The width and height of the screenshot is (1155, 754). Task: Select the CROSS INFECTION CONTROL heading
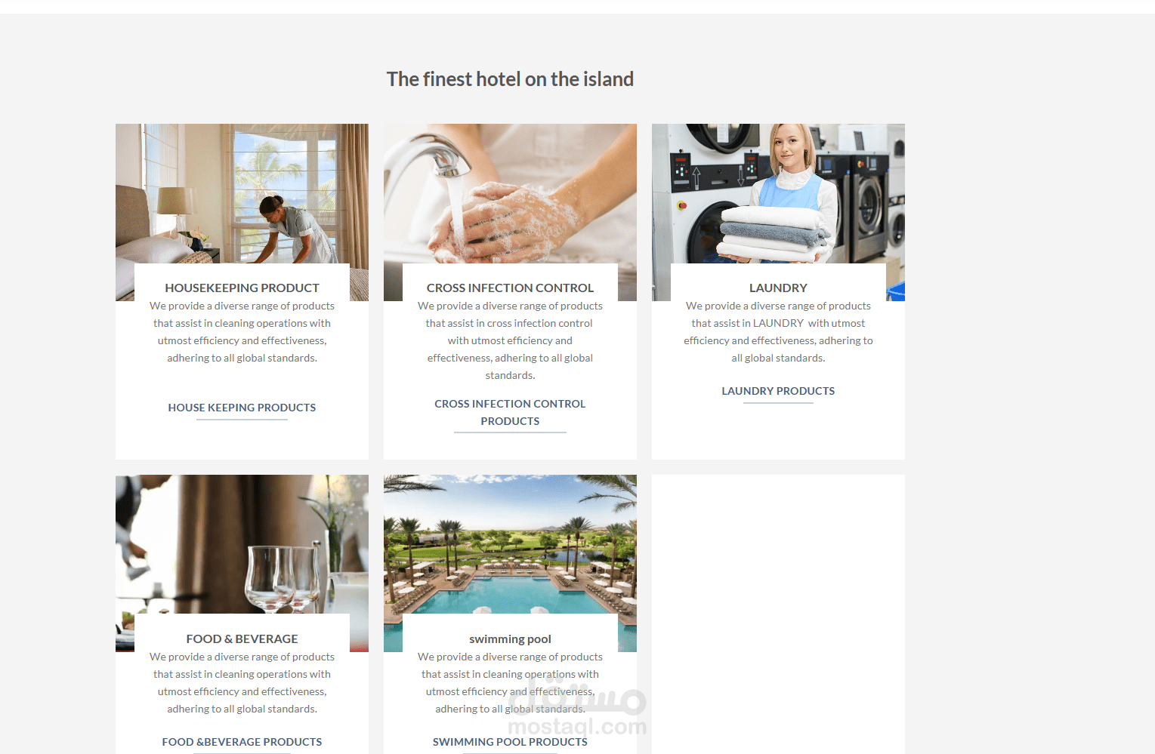(510, 288)
